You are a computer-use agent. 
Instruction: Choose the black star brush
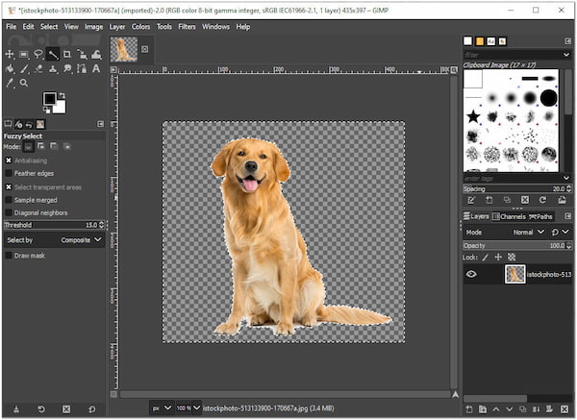pos(473,117)
